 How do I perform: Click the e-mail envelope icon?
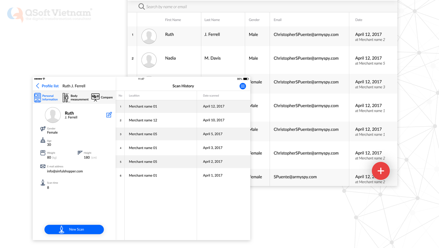click(x=42, y=166)
